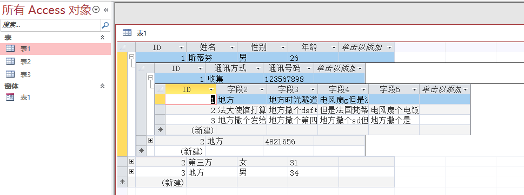
Task: Open the navigation pane filter menu arrow
Action: 96,10
